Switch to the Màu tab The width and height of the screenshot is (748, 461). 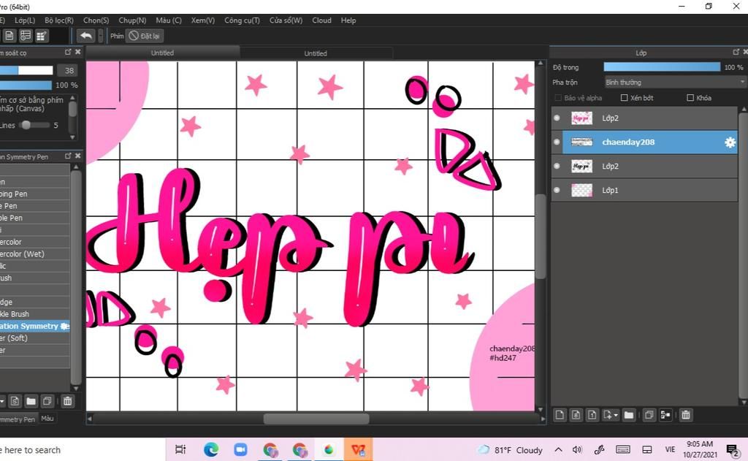coord(47,419)
